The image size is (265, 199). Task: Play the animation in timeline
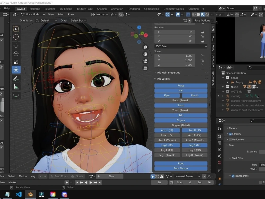(x=91, y=183)
